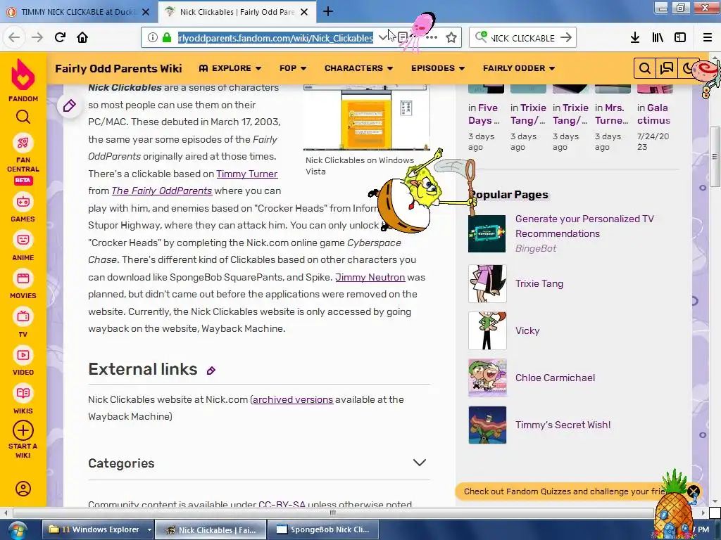The height and width of the screenshot is (540, 721).
Task: Submit search with the arrow button
Action: tap(566, 38)
